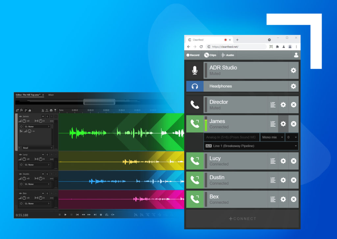Disconnect Bex with the X icon

pyautogui.click(x=293, y=199)
